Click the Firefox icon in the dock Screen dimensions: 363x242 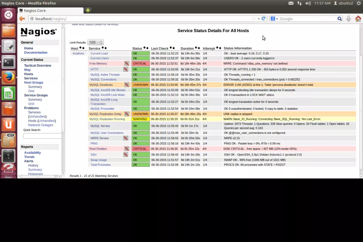coord(8,78)
